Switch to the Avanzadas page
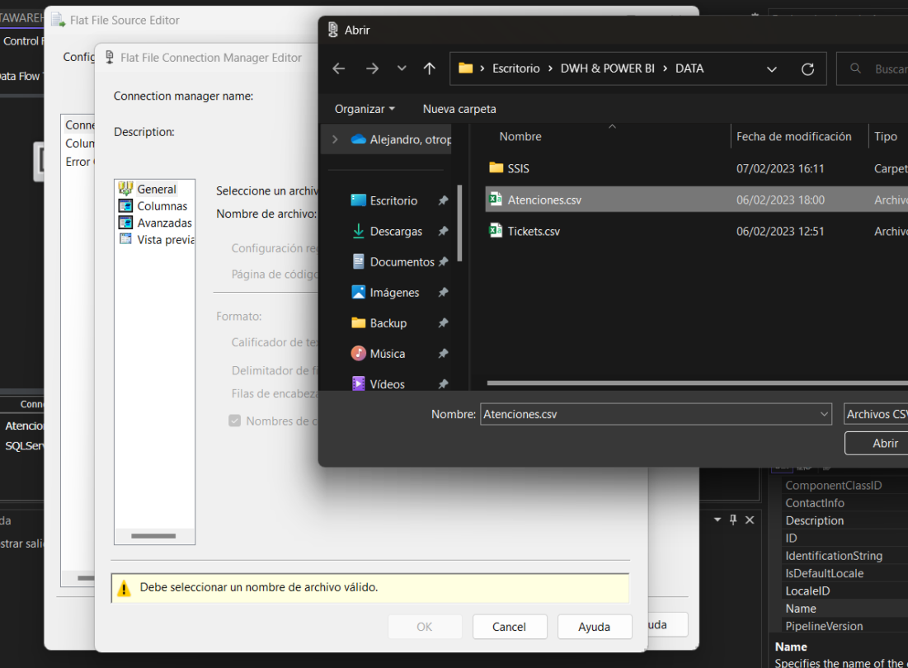Image resolution: width=908 pixels, height=668 pixels. point(164,223)
